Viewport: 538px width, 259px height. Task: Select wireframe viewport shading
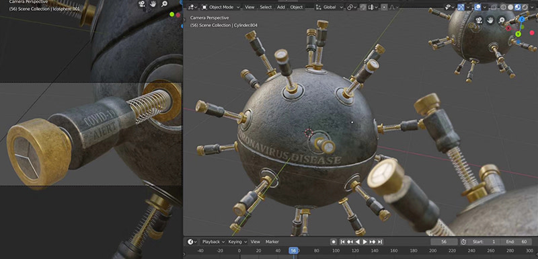[503, 7]
